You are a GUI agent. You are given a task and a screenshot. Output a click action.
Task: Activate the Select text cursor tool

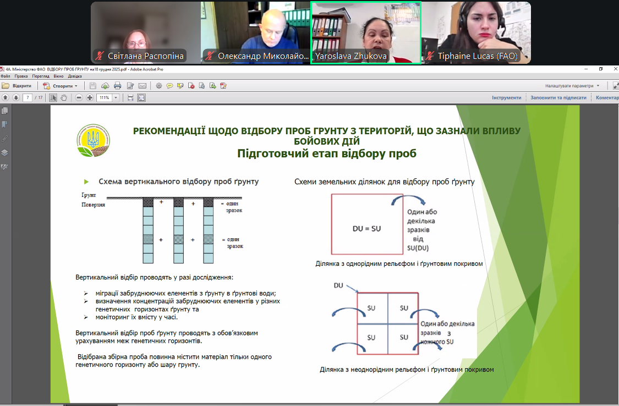coord(53,98)
